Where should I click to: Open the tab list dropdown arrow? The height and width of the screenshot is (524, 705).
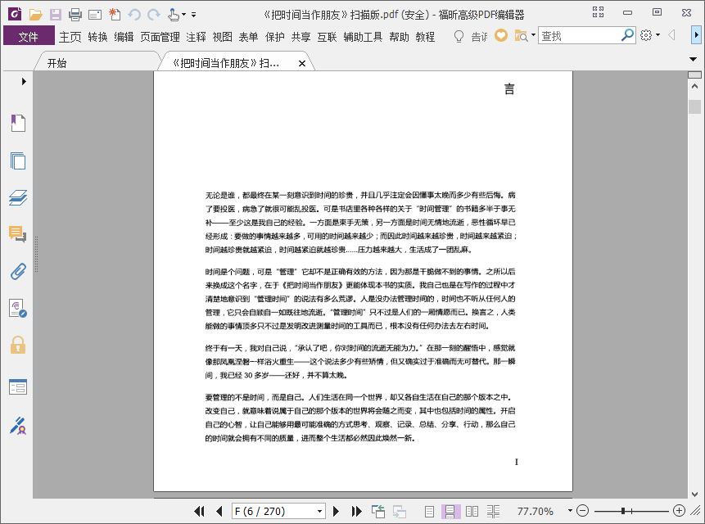(694, 59)
